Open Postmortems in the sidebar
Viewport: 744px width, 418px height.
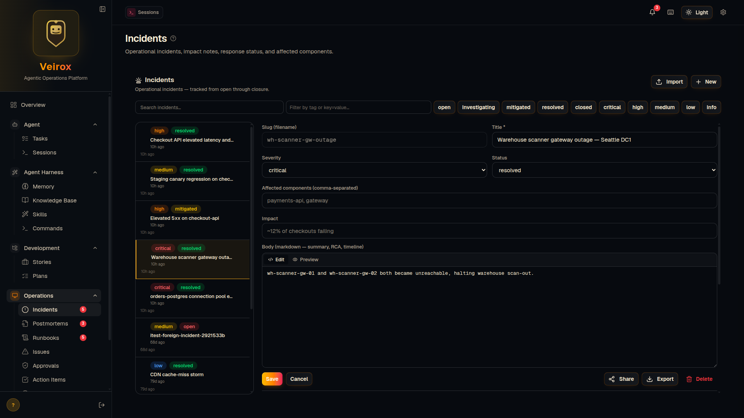(x=59, y=324)
